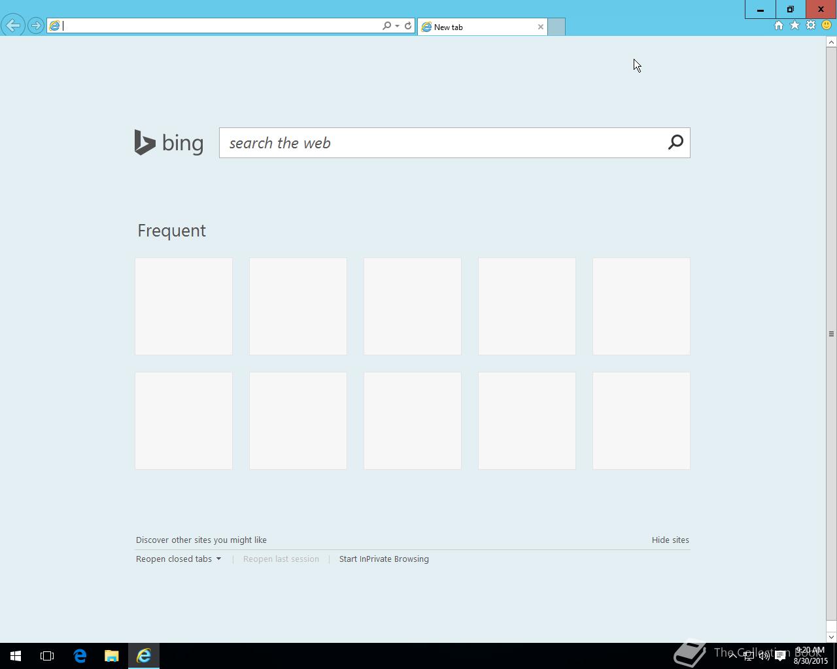Screen dimensions: 837x669
Task: Close the New tab tab
Action: click(541, 27)
